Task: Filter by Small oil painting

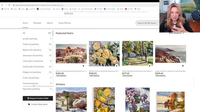Action: click(x=37, y=44)
